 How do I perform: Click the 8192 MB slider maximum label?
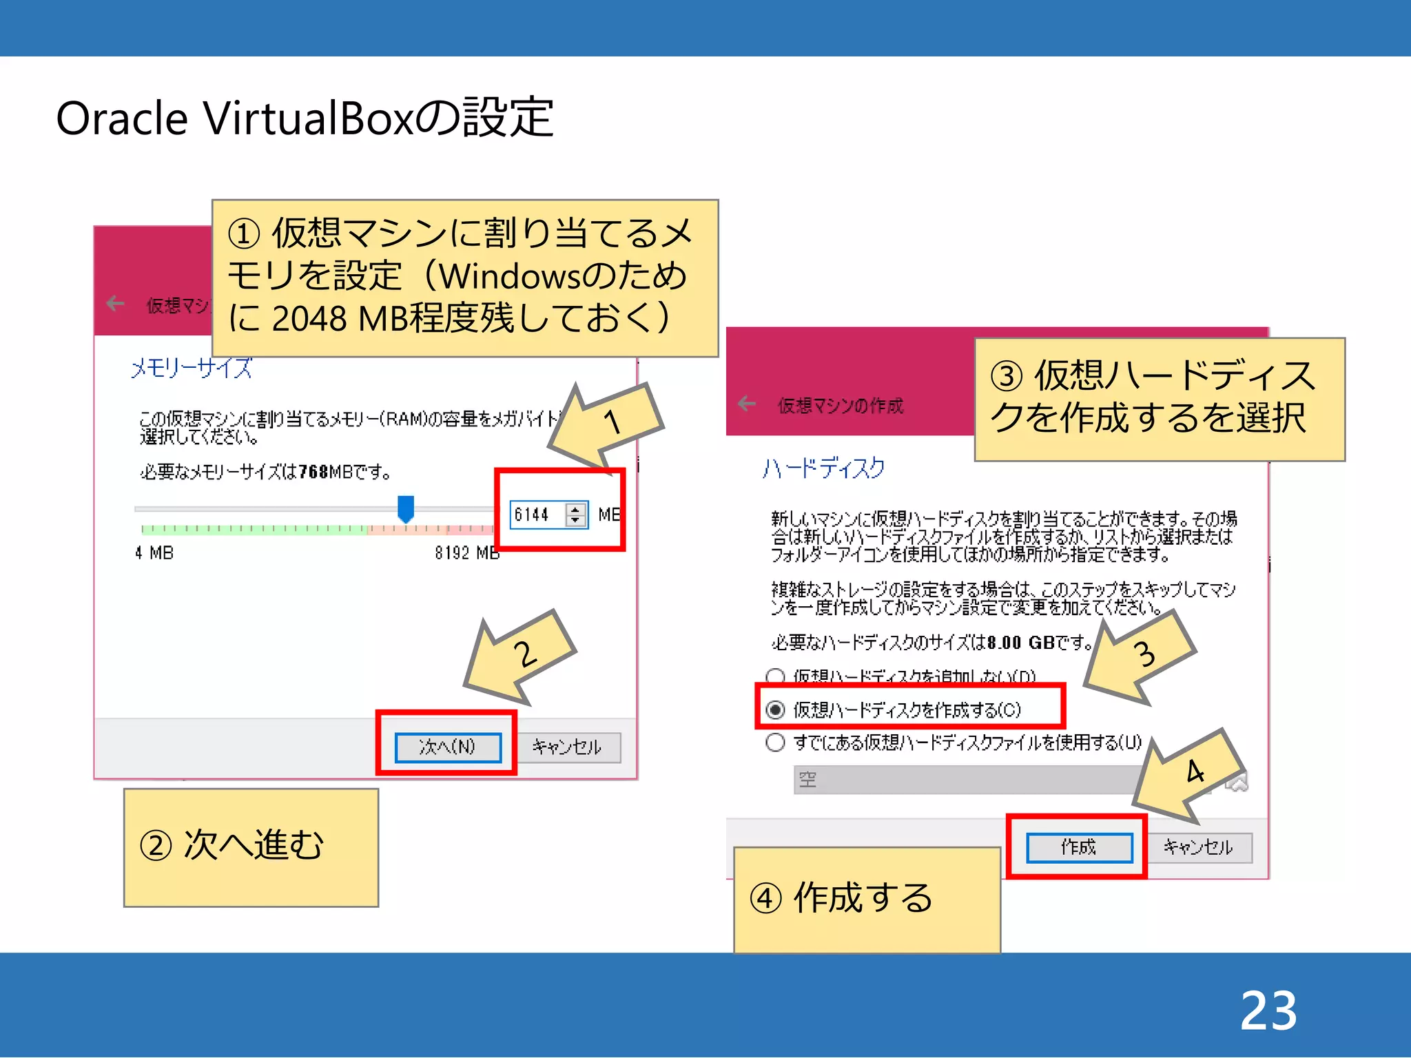pos(466,553)
